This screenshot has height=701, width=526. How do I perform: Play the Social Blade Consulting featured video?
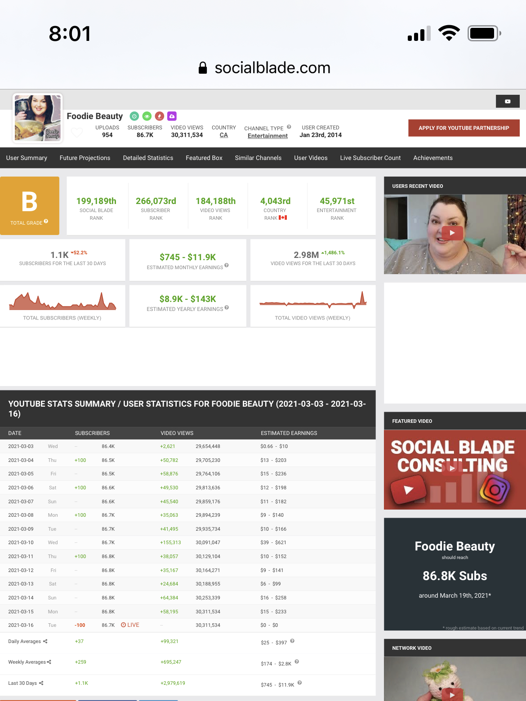click(x=452, y=468)
